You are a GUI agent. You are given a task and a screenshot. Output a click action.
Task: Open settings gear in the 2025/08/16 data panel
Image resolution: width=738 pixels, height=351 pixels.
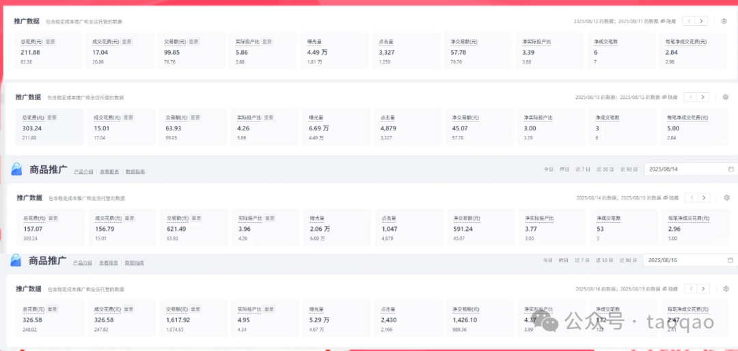point(726,288)
